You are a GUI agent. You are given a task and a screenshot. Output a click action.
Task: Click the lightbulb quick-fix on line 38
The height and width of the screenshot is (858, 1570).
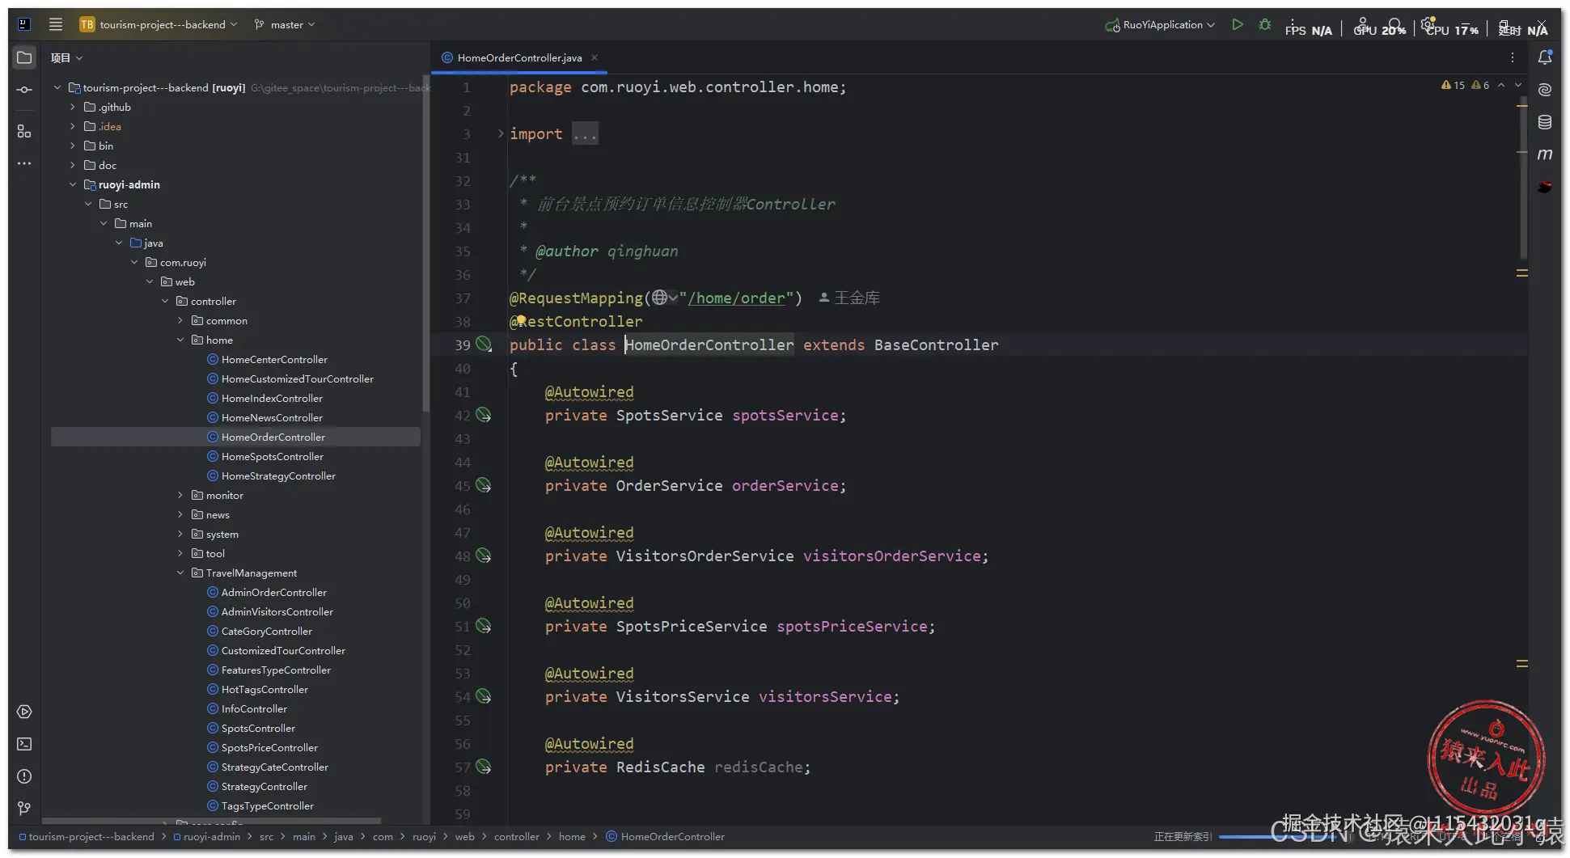click(522, 320)
